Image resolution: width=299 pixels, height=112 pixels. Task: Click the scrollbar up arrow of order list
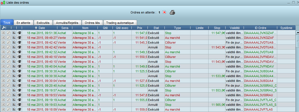pyautogui.click(x=297, y=33)
